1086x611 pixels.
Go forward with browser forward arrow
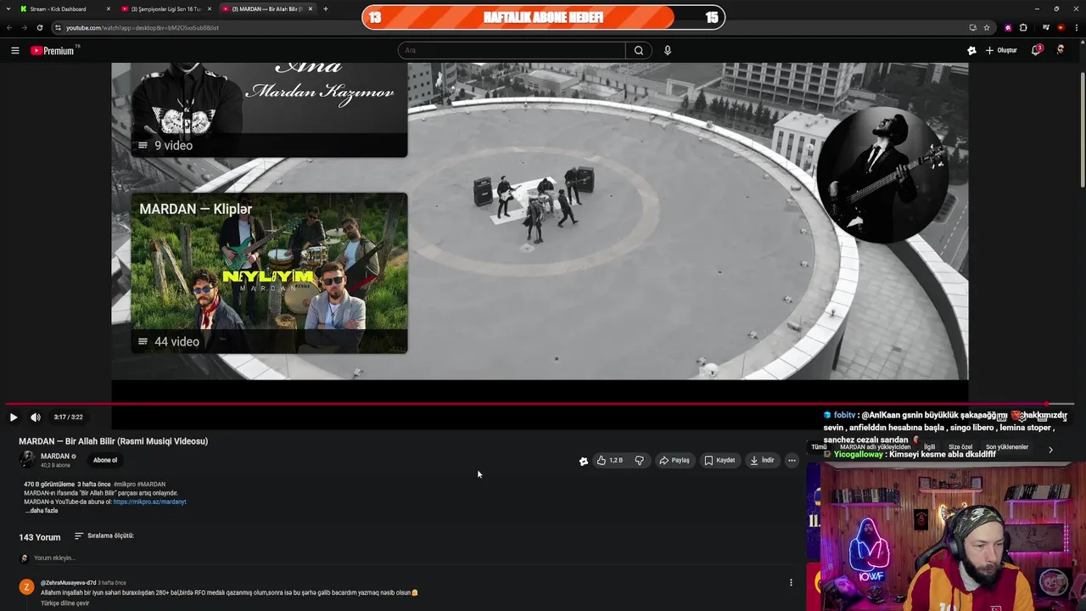click(24, 27)
